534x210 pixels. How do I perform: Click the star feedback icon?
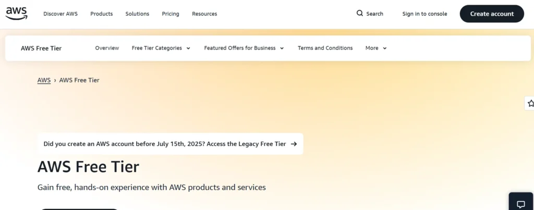click(x=530, y=104)
